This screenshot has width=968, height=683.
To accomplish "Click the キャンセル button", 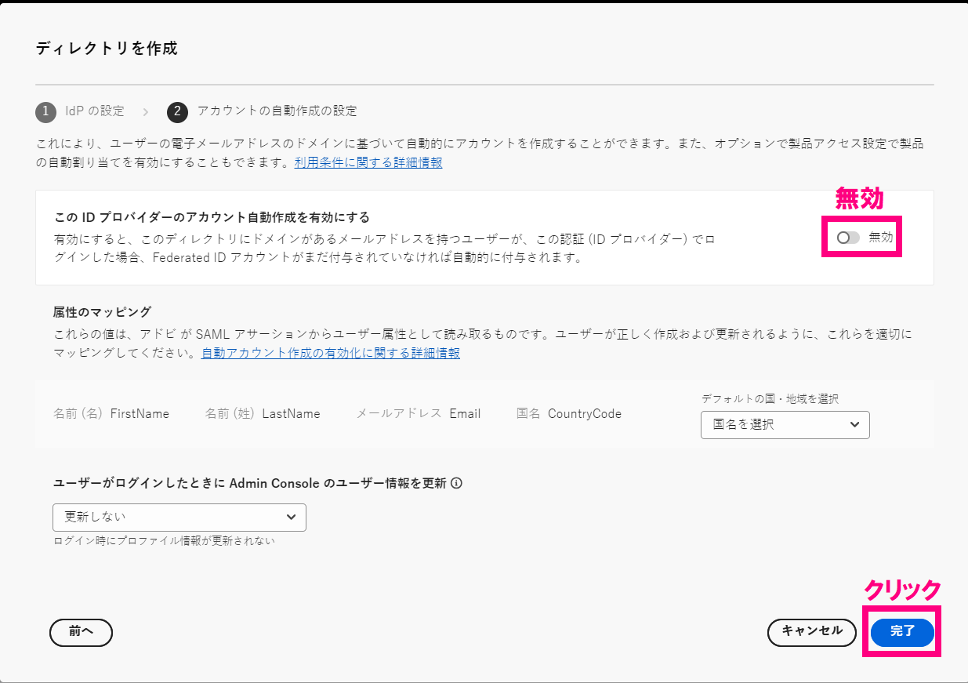I will [812, 632].
